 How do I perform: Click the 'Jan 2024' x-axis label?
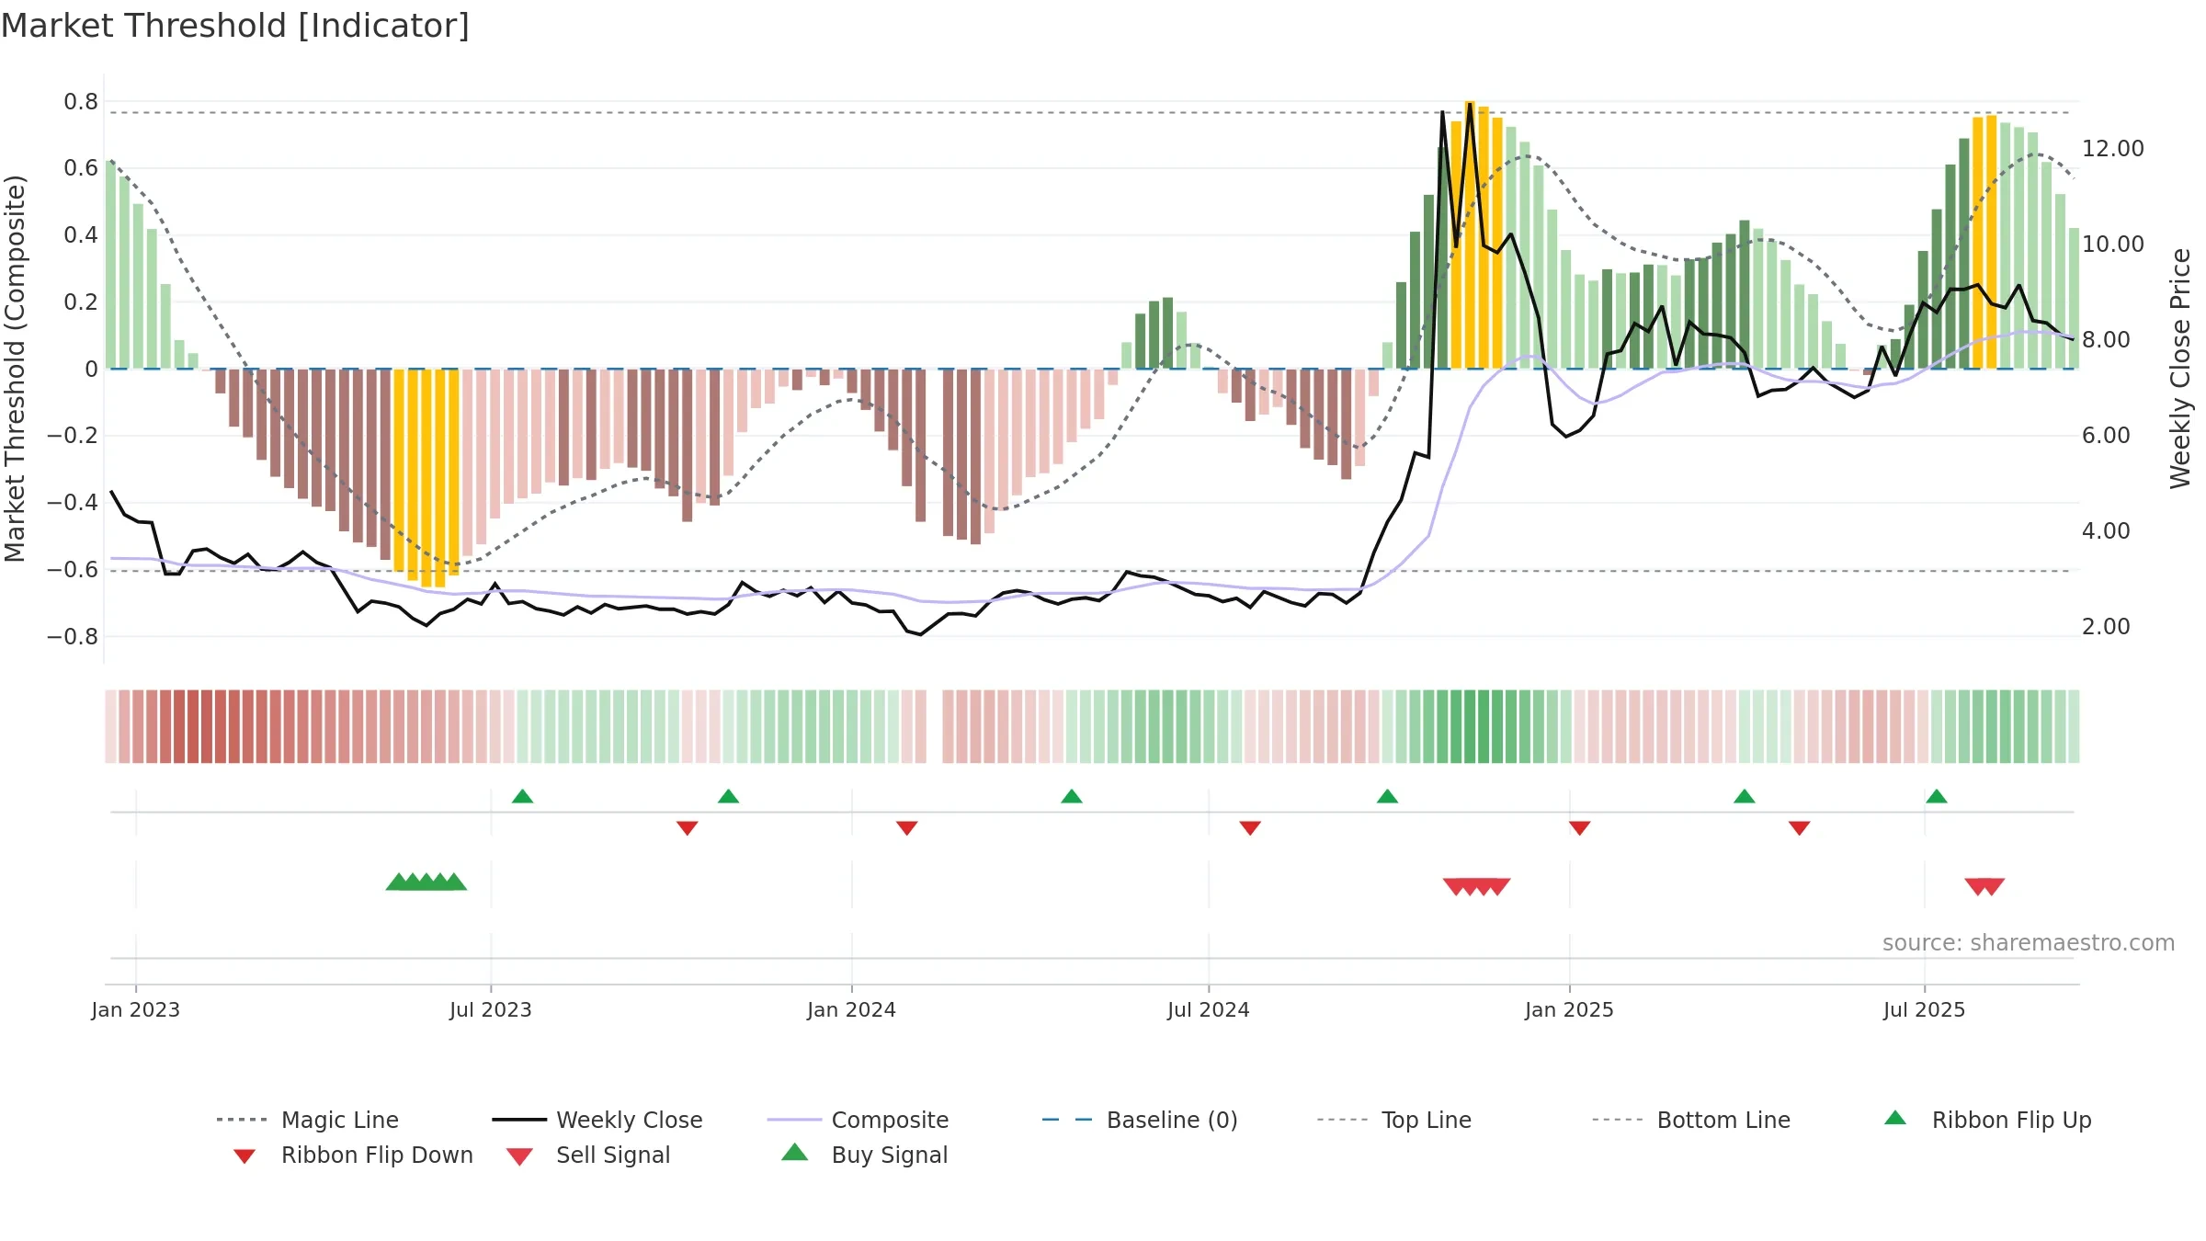click(x=852, y=1009)
